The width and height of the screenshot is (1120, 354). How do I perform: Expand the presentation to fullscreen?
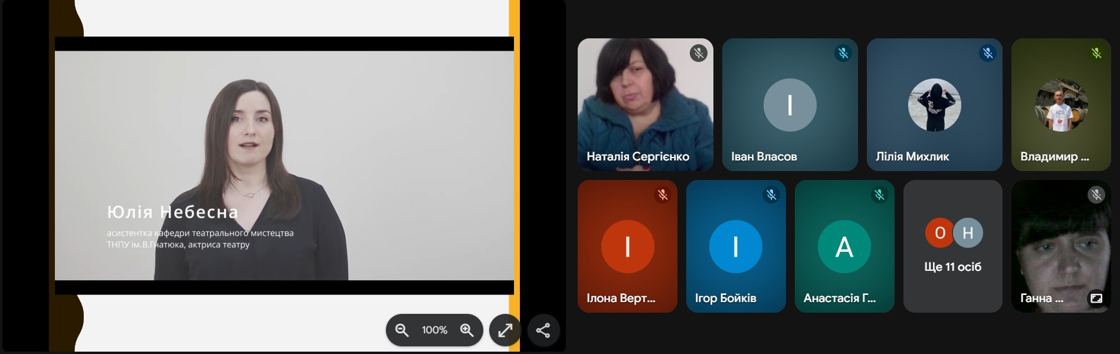[x=505, y=330]
